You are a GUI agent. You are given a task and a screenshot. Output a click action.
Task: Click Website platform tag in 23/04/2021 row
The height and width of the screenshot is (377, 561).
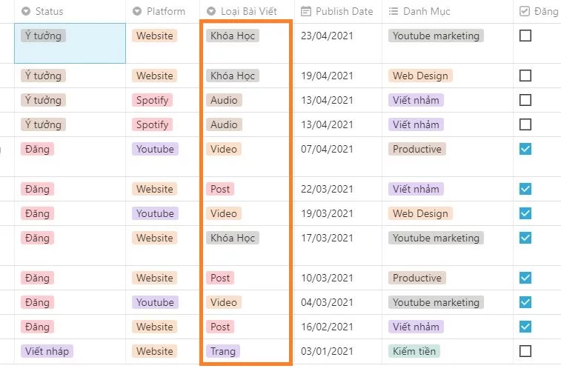point(155,36)
